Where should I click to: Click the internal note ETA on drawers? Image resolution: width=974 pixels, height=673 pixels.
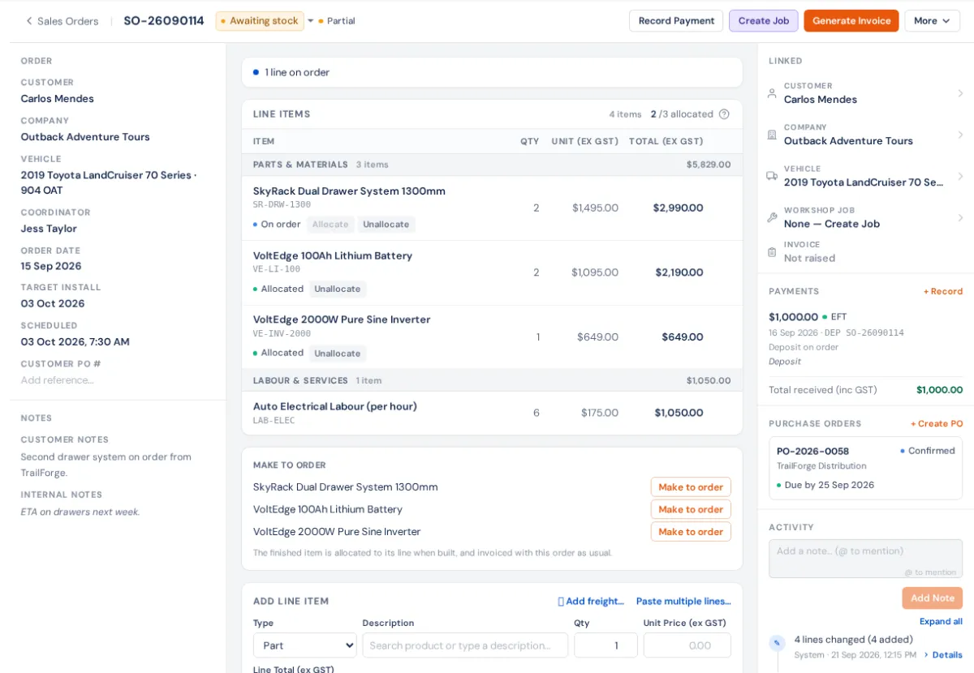coord(80,512)
